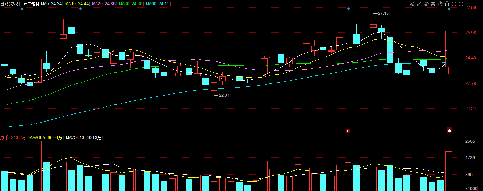Image resolution: width=483 pixels, height=191 pixels.
Task: Open chart settings gear icon
Action: 412,4
